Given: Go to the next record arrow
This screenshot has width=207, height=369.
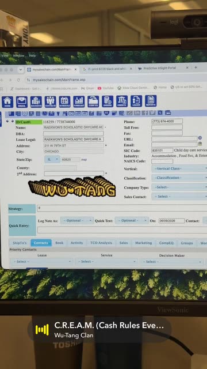Looking at the screenshot, I should pyautogui.click(x=12, y=121).
